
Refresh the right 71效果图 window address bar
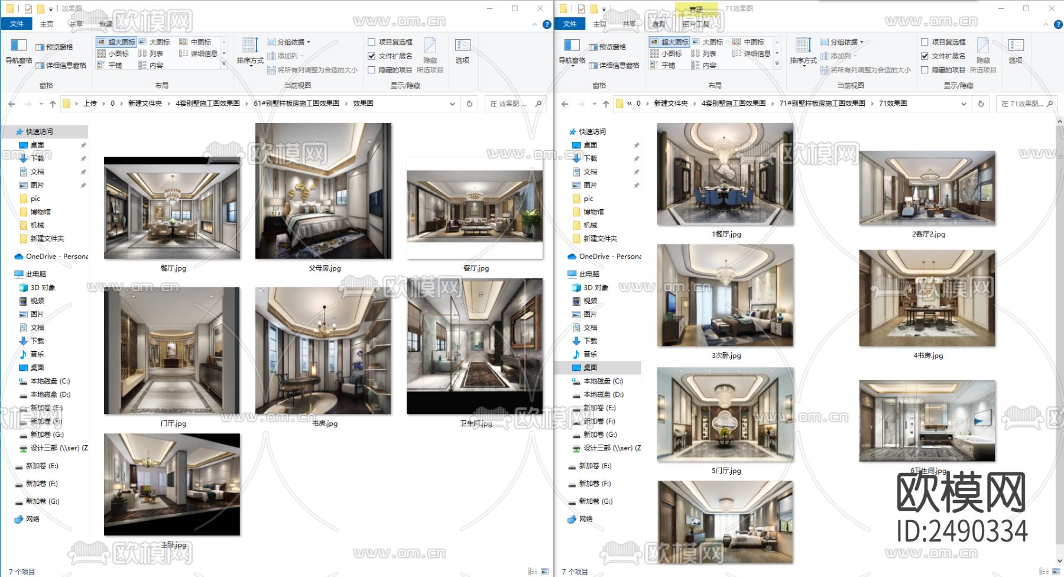981,103
